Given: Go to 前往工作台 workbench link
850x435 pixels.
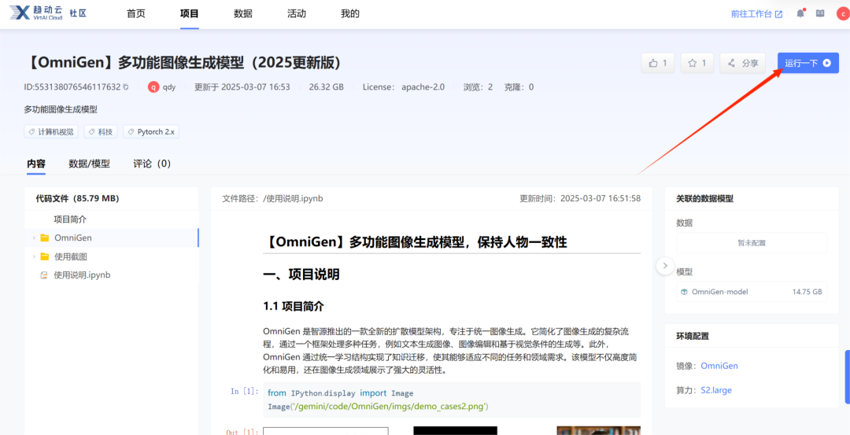Looking at the screenshot, I should [756, 14].
